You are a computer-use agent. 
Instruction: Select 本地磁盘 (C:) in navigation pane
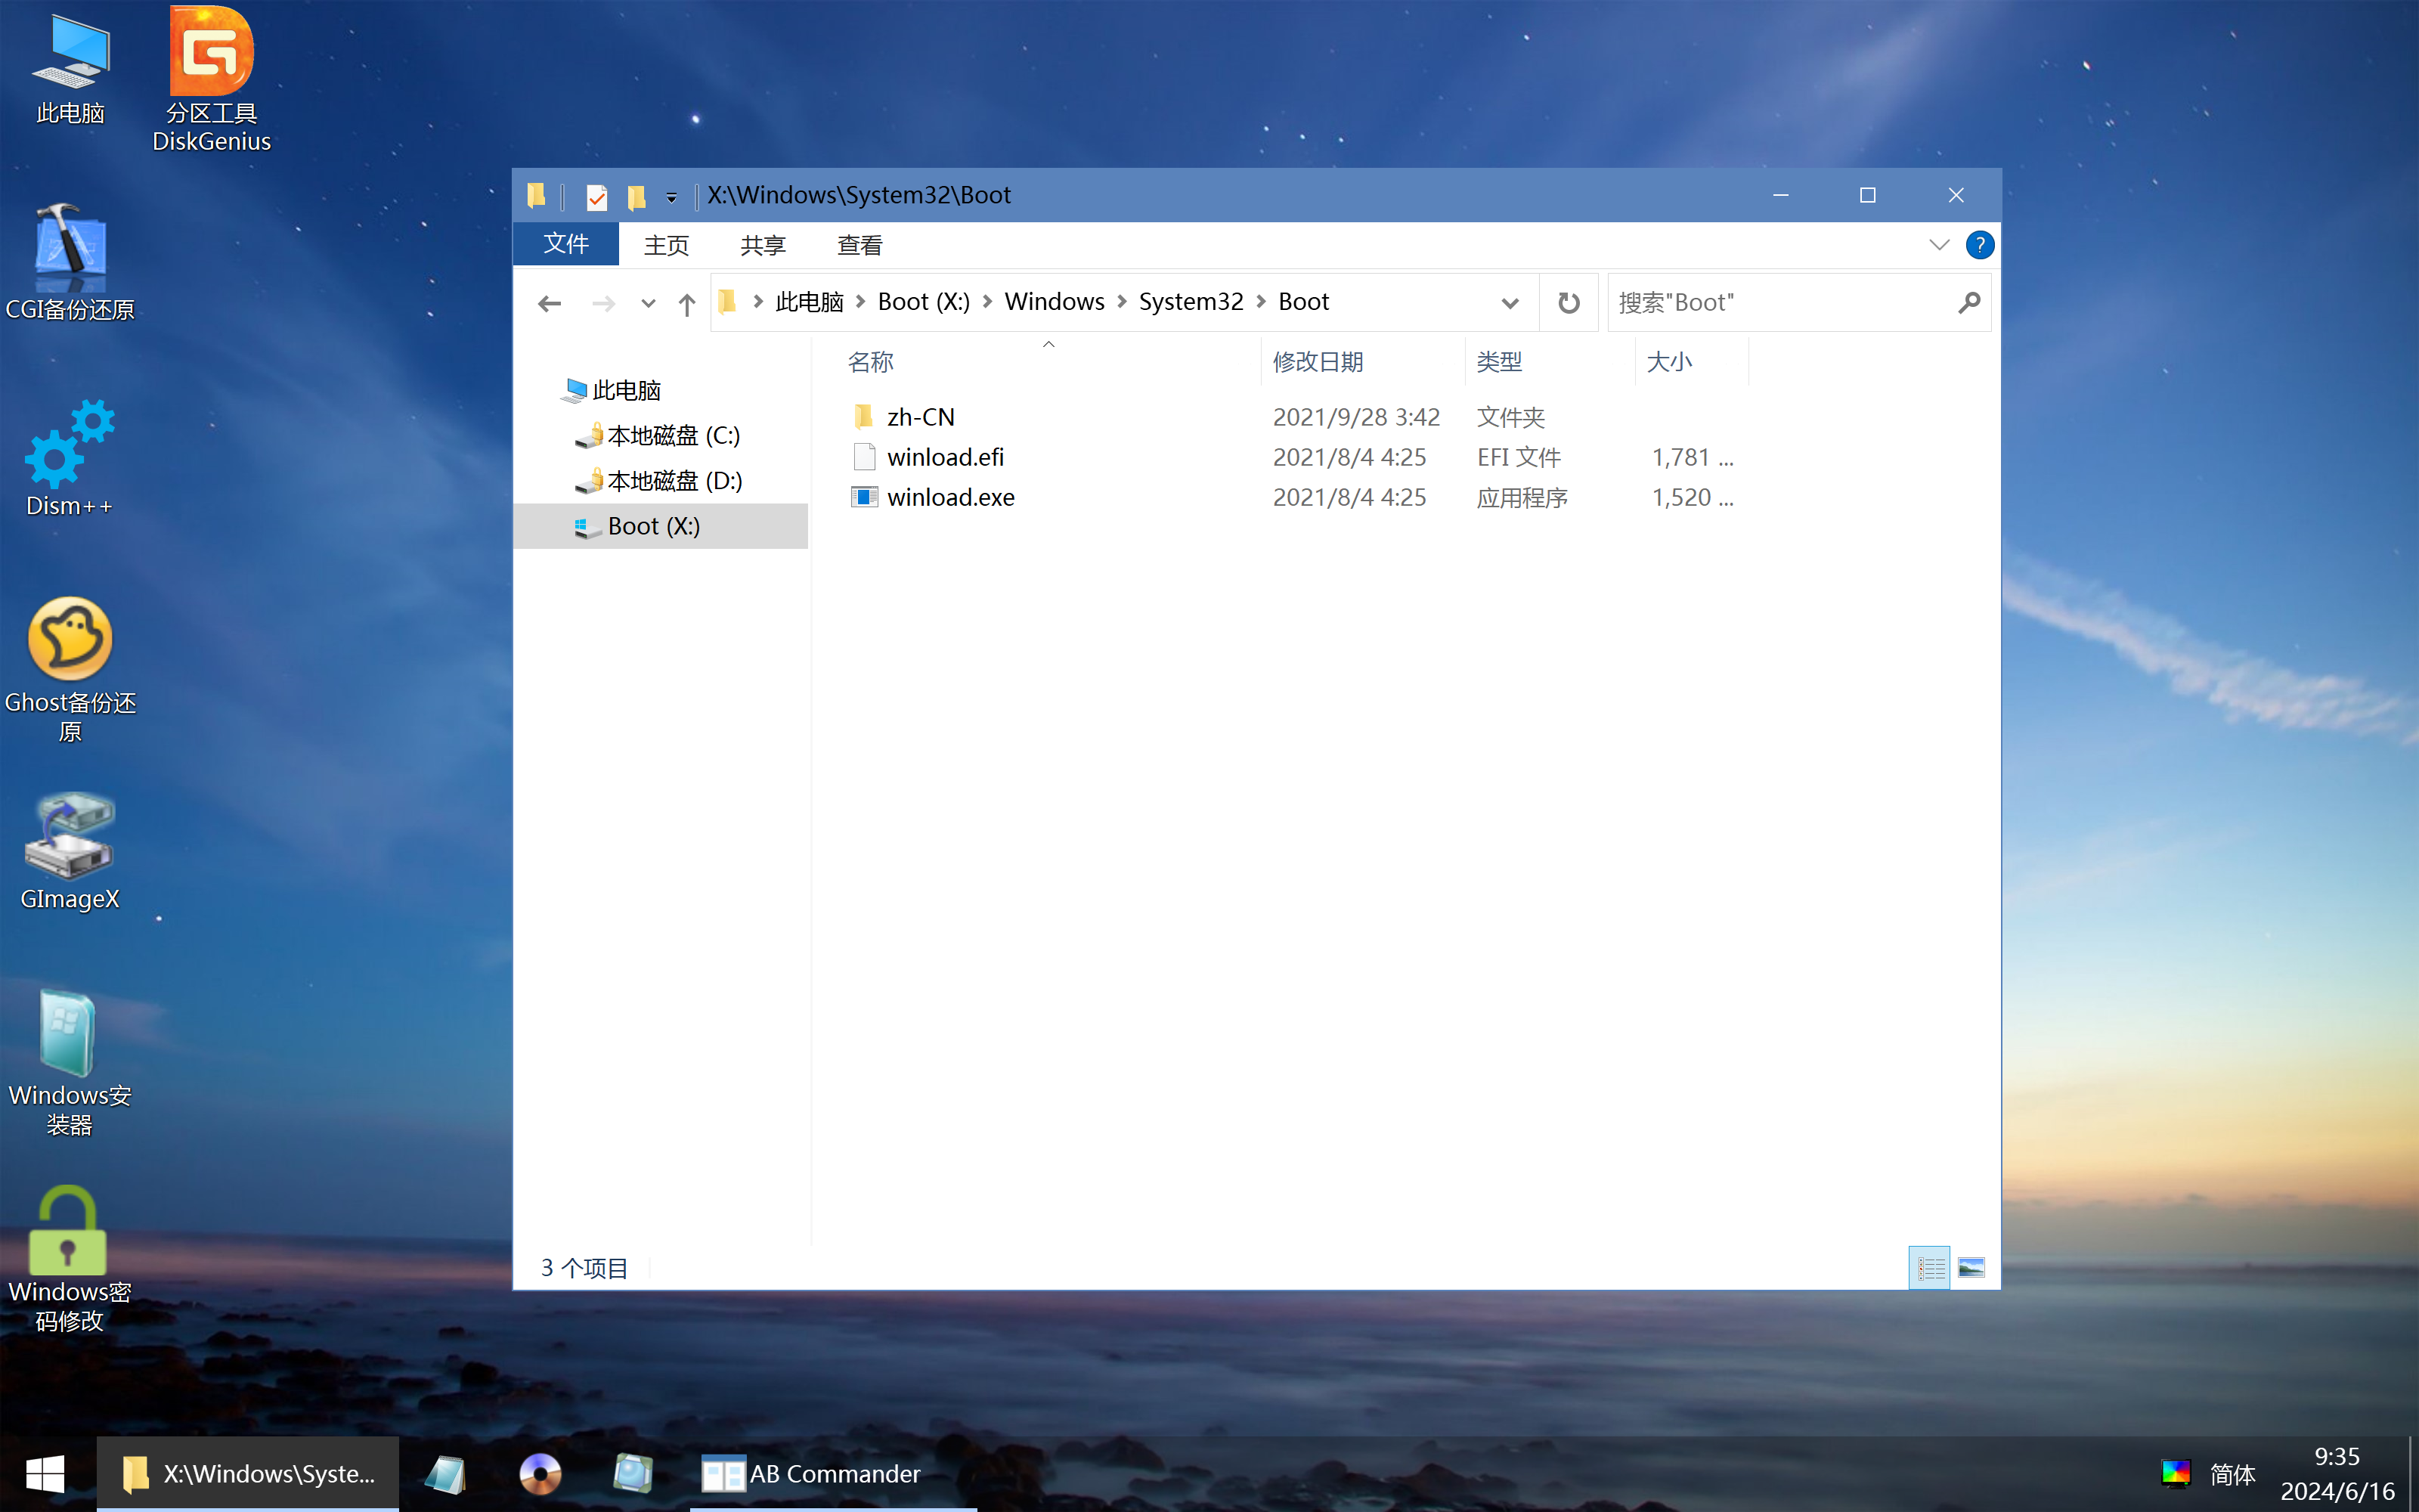(x=674, y=436)
